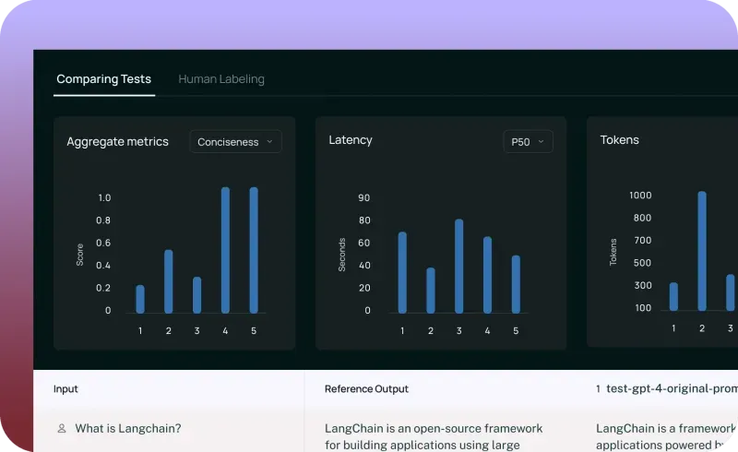Switch to the Comparing Tests tab

[x=104, y=79]
